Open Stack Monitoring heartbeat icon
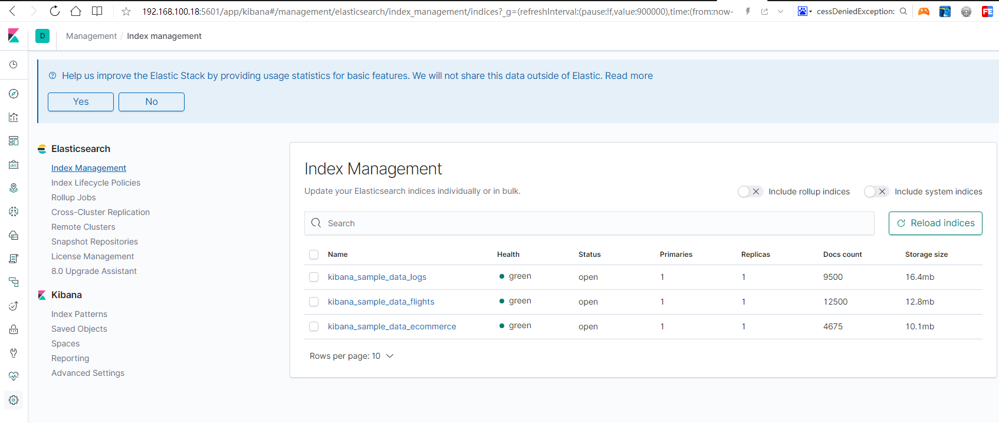 coord(14,376)
